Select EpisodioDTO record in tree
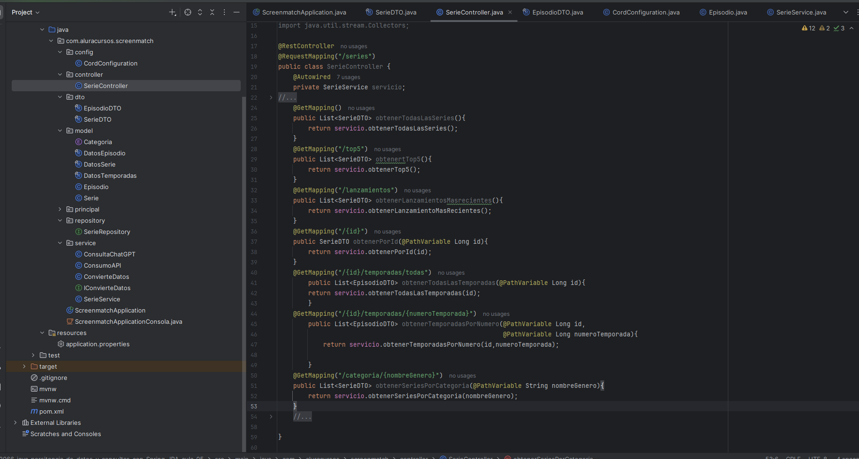 103,108
